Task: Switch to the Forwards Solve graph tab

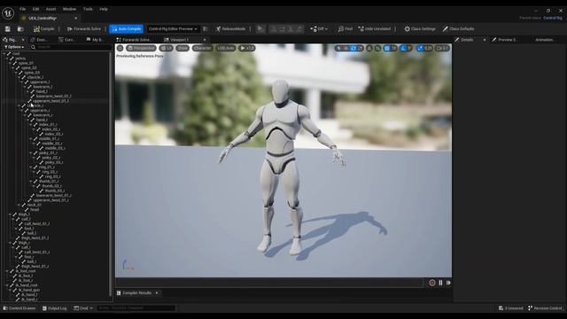Action: coord(134,40)
